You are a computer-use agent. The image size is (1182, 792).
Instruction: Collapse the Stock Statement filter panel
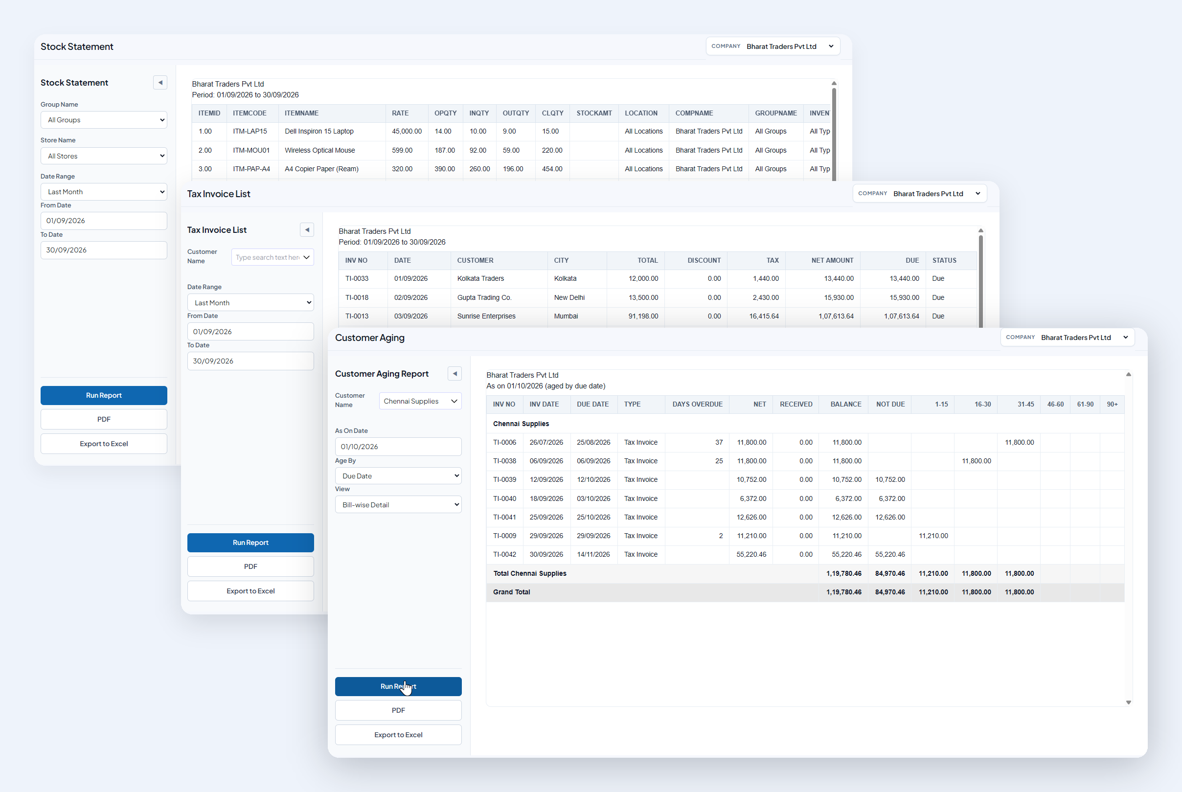[160, 82]
